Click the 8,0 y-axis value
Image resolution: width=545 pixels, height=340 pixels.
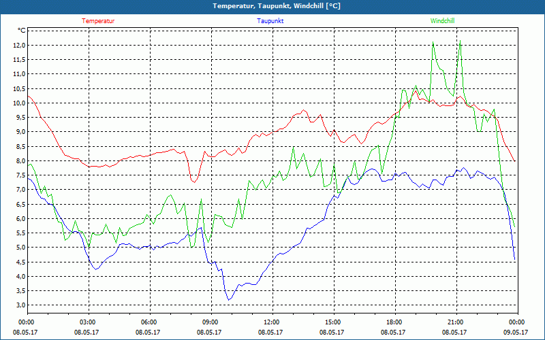21,160
